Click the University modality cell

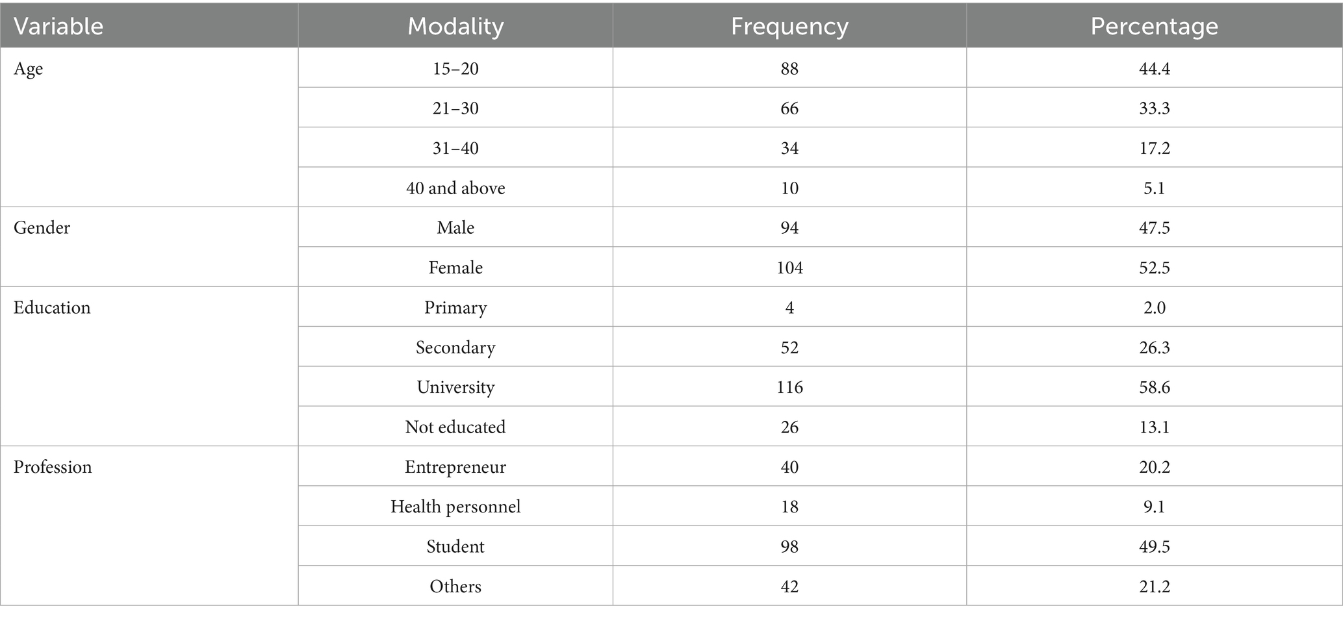pos(455,388)
